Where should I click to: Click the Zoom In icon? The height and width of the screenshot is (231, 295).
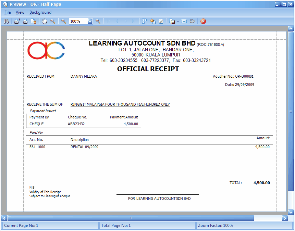coord(98,21)
